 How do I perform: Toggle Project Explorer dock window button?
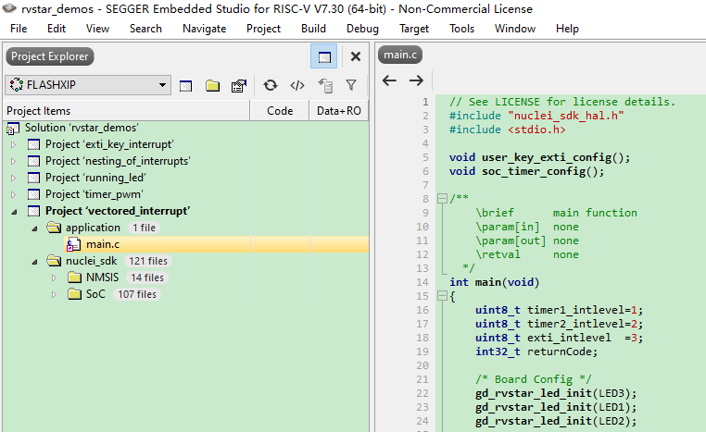point(323,56)
